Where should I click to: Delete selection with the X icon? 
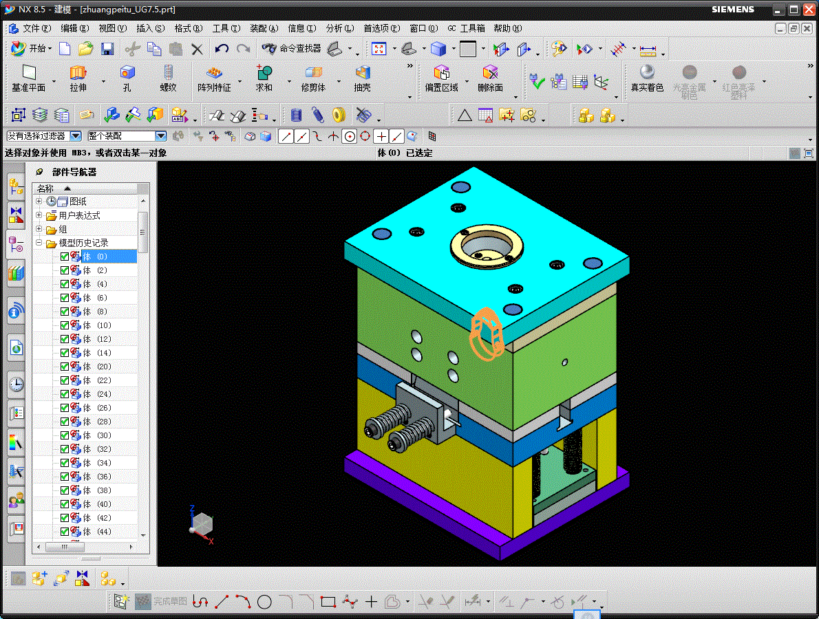pyautogui.click(x=197, y=50)
